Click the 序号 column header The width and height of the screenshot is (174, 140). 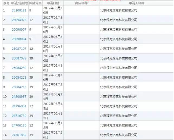coord(6,3)
